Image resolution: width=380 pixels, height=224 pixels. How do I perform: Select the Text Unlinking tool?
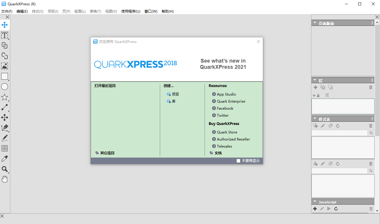4,56
